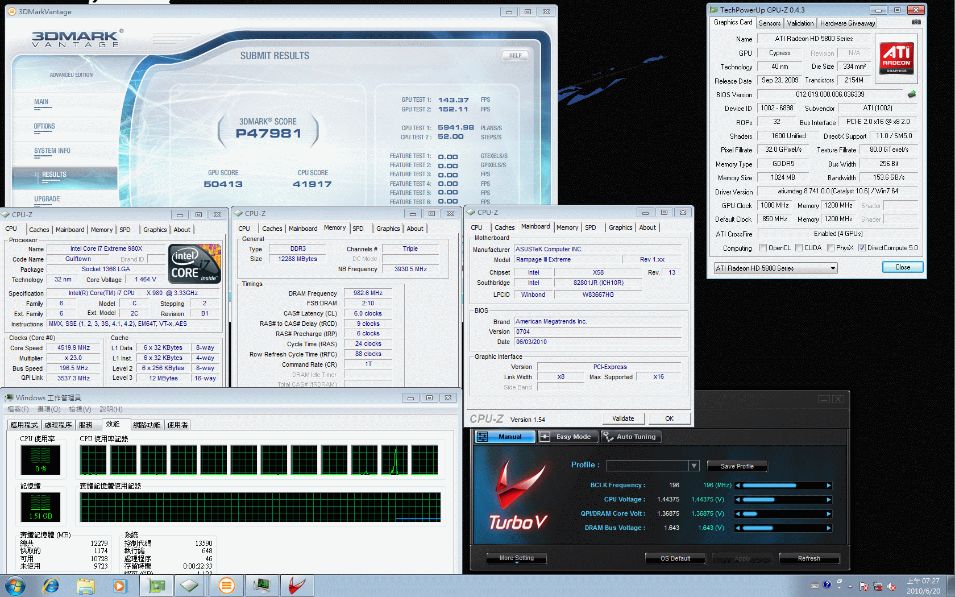Switch to Task Manager taskbar icon
Screen dimensions: 955x597
261,586
